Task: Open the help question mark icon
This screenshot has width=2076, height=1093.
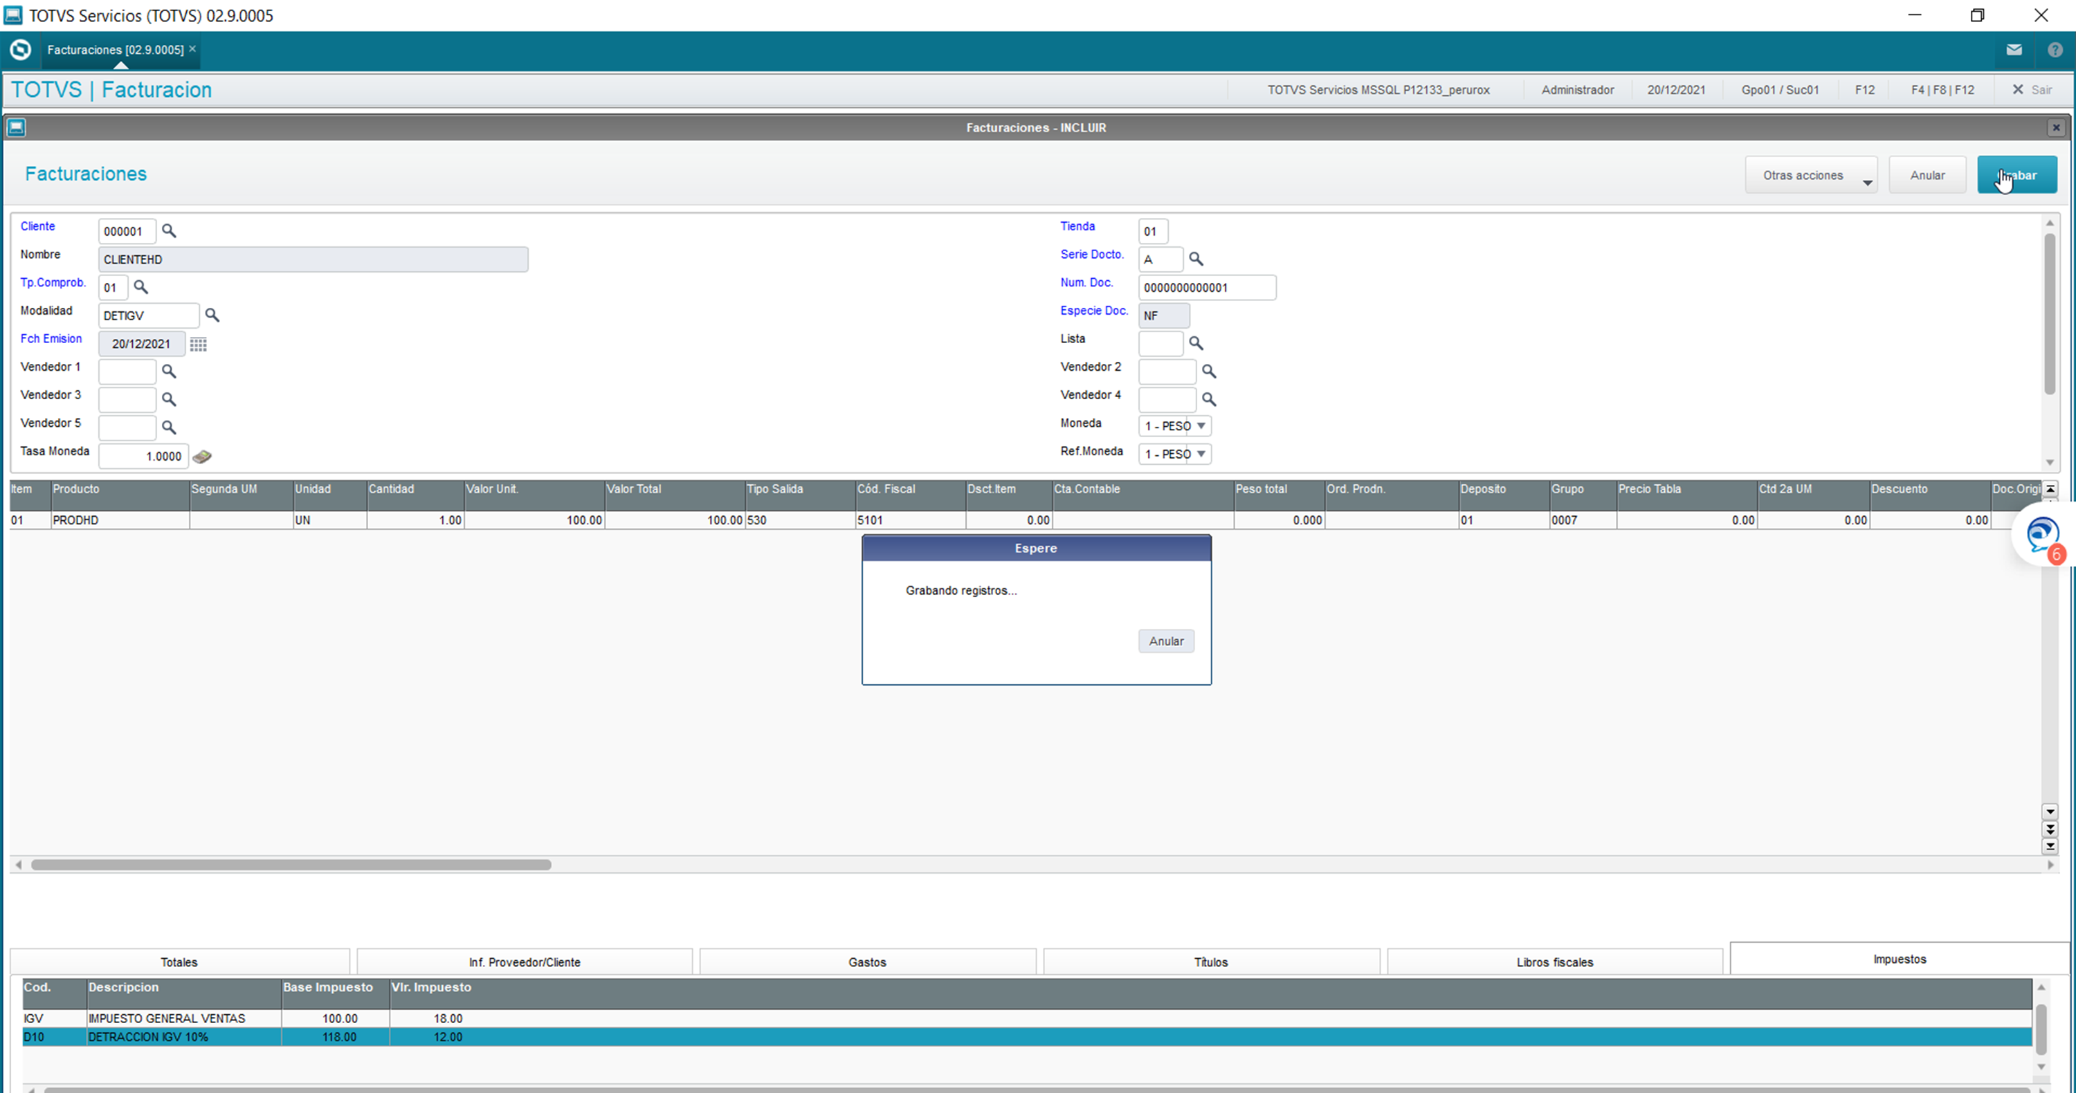Action: tap(2055, 50)
